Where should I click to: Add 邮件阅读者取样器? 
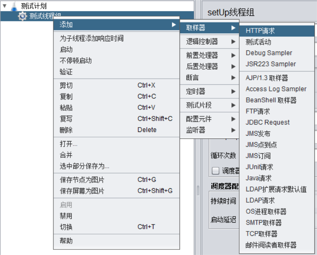[x=277, y=245]
